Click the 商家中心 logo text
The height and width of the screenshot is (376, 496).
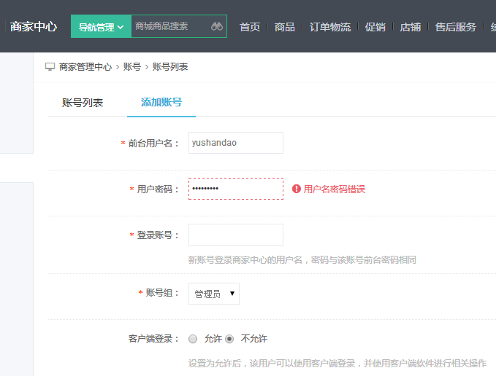34,26
